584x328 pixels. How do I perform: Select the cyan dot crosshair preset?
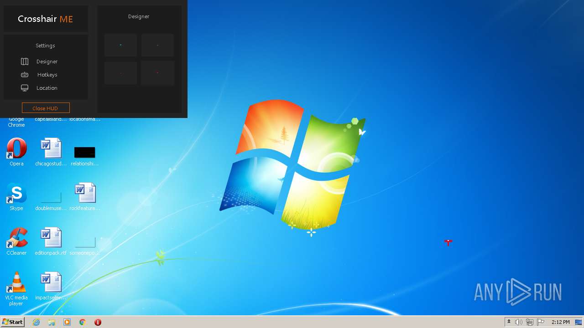tap(120, 45)
